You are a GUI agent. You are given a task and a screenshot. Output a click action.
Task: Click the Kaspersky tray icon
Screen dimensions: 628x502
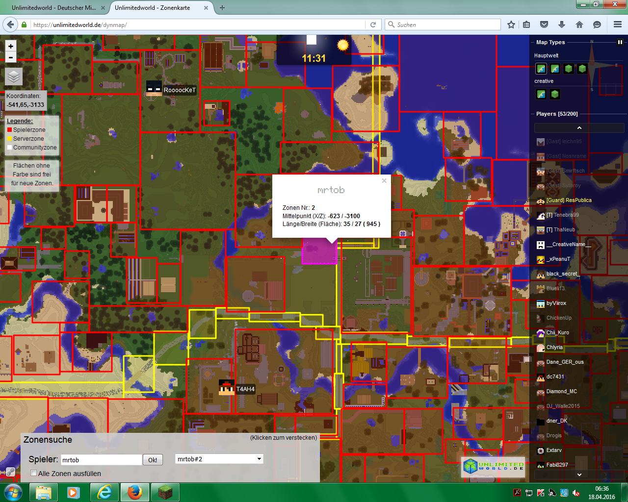point(541,493)
